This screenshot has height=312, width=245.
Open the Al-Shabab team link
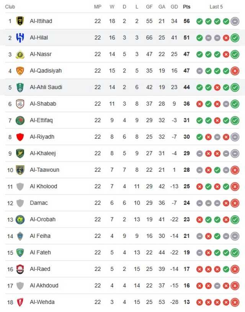[43, 104]
